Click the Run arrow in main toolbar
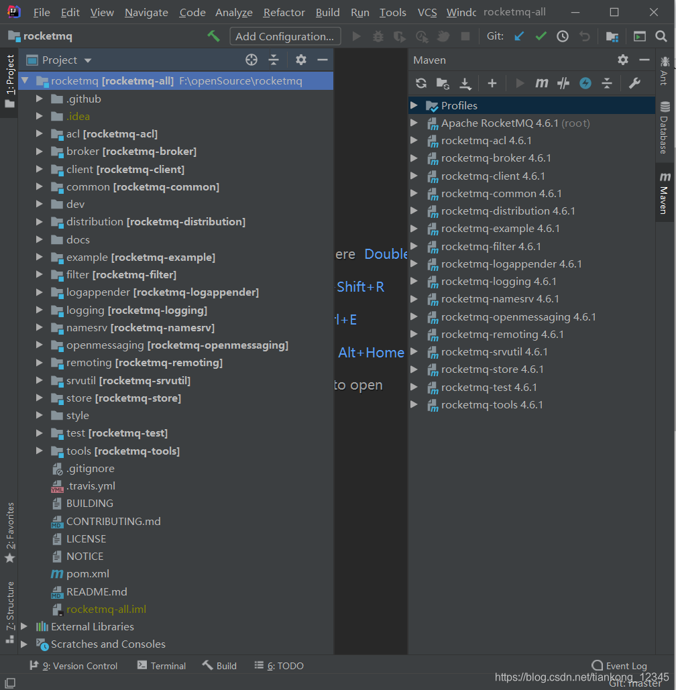 pos(357,36)
